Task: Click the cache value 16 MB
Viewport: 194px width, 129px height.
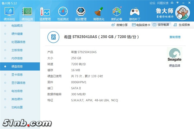Action: [76, 70]
